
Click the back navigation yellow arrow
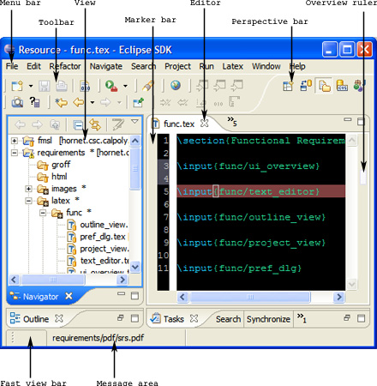click(79, 102)
